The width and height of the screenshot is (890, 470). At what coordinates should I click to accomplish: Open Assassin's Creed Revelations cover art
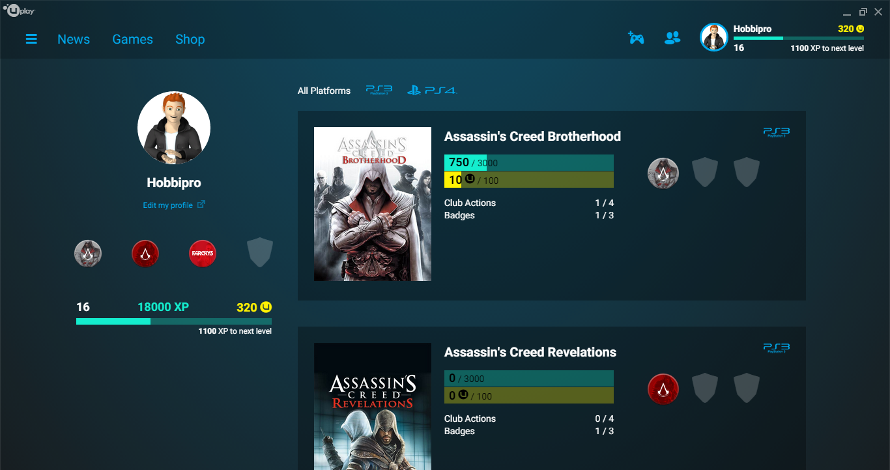[x=373, y=406]
